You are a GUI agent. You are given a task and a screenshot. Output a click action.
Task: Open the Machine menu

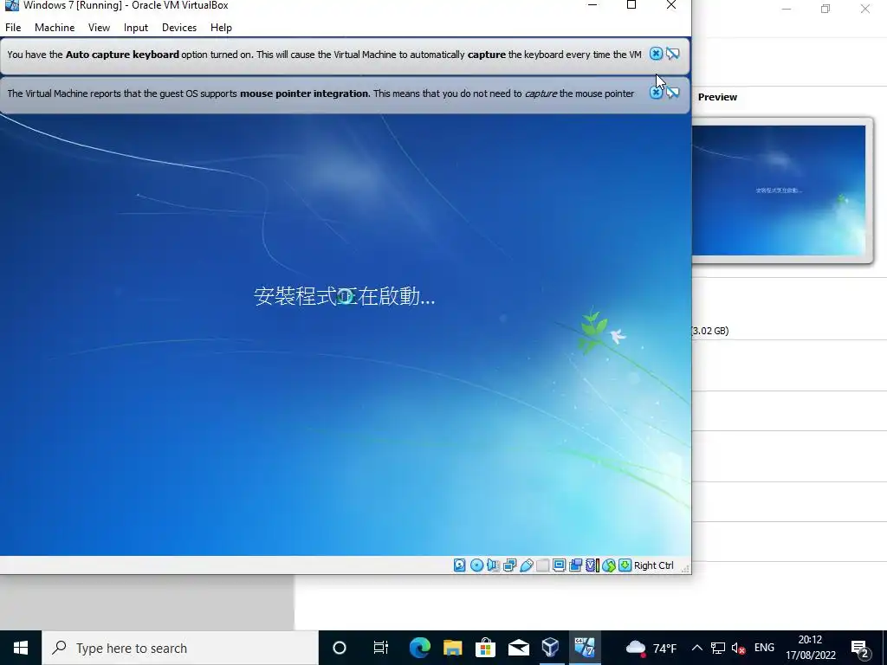[x=55, y=27]
